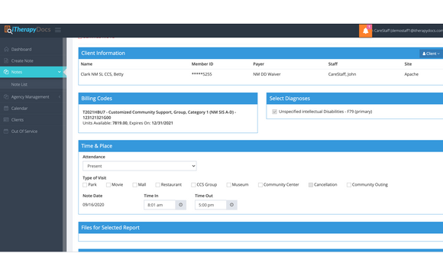Collapse the Notes menu chevron
Viewport: 443px width, 276px height.
tap(60, 72)
